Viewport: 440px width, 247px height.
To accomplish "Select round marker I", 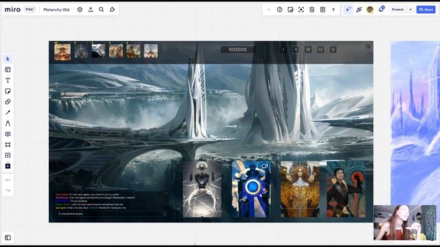I will 283,49.
